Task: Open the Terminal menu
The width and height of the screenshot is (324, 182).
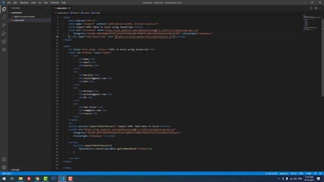Action: tap(54, 3)
